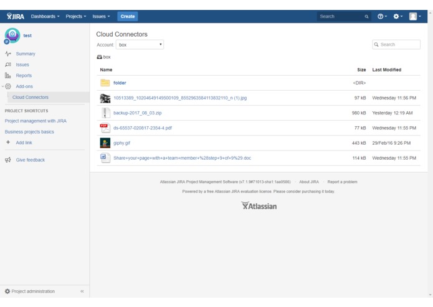
Task: Click the Size column header
Action: coord(361,70)
